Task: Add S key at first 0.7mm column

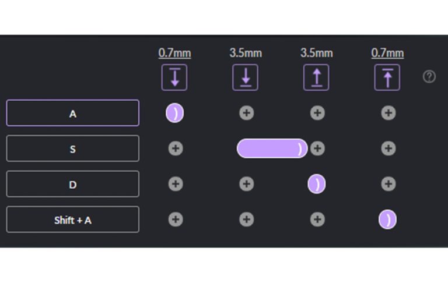Action: tap(176, 148)
